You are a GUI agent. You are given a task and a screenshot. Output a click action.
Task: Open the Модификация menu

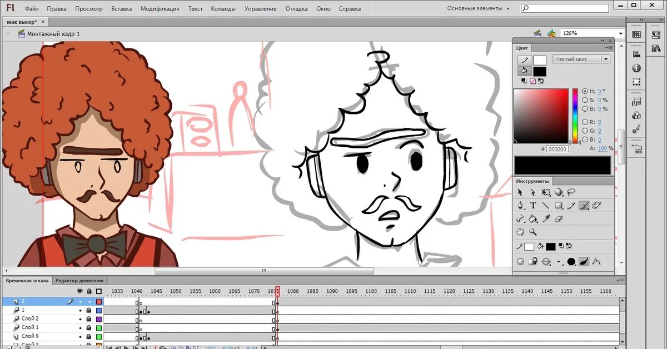[x=160, y=9]
